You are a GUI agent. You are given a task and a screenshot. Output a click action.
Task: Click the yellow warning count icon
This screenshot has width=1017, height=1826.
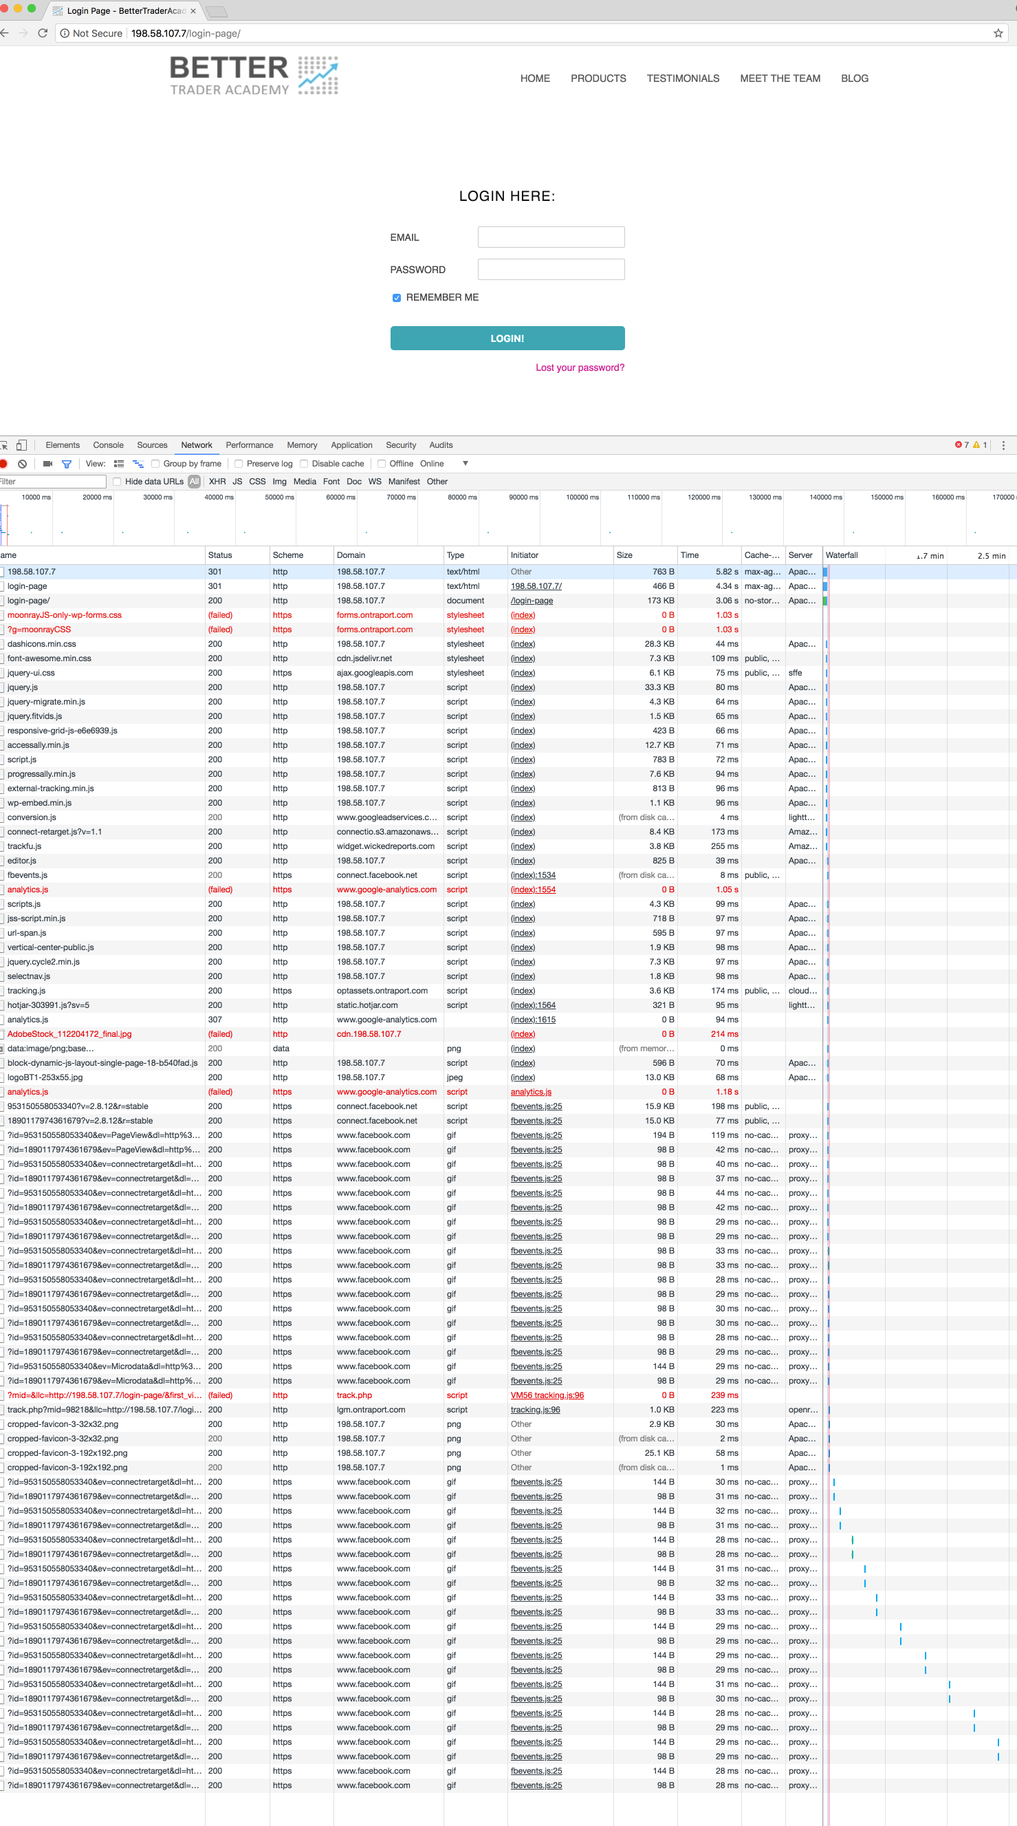976,445
